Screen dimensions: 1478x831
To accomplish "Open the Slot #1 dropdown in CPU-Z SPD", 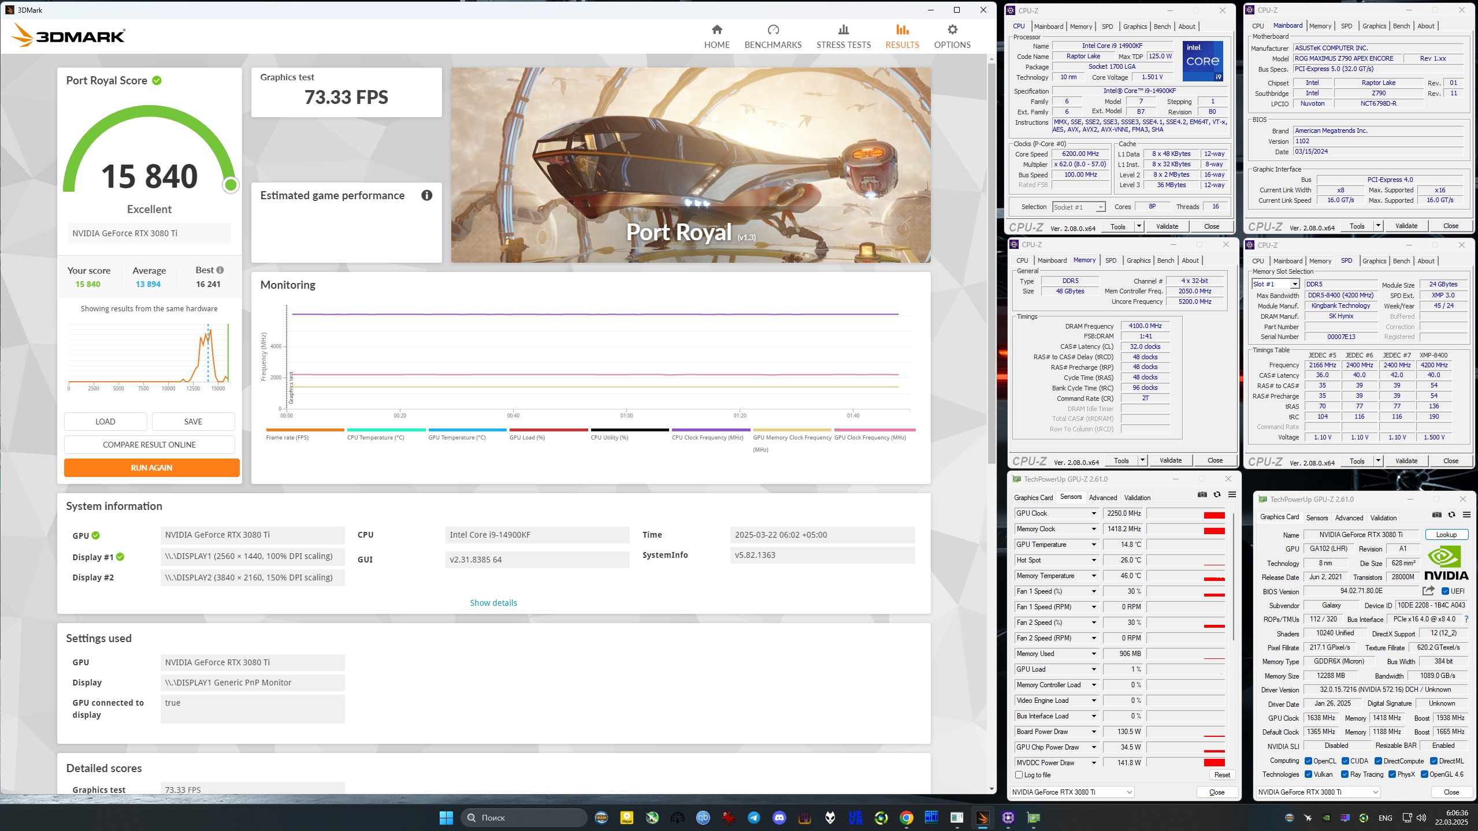I will pyautogui.click(x=1276, y=284).
